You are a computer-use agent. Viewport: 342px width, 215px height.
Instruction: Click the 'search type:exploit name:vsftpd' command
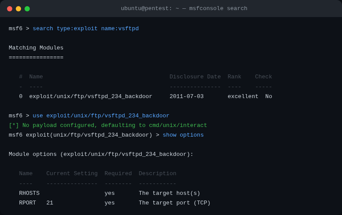click(85, 28)
